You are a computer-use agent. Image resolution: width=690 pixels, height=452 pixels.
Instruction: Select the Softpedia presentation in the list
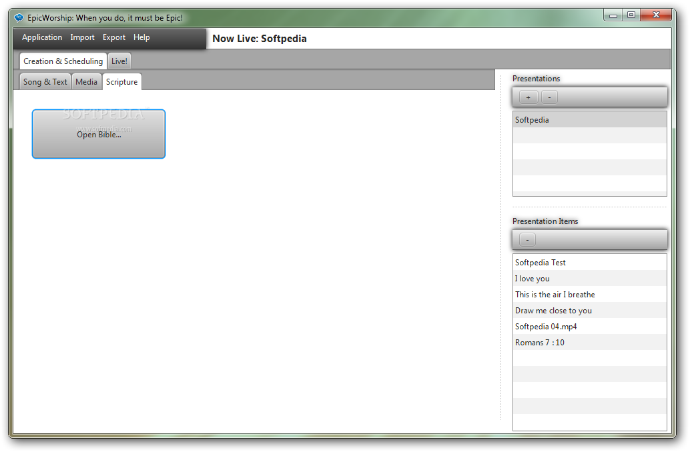[590, 119]
